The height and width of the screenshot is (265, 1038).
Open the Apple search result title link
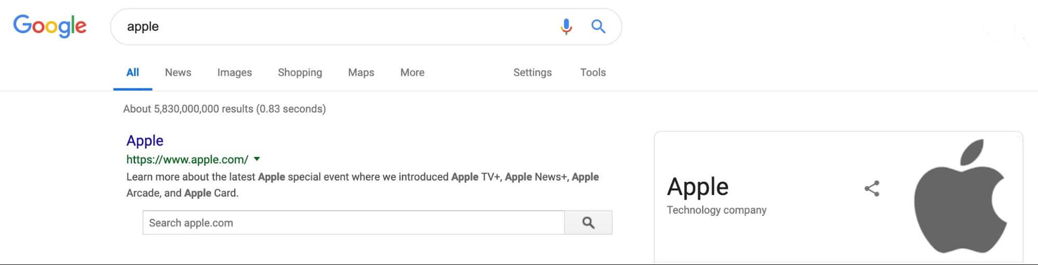tap(145, 141)
